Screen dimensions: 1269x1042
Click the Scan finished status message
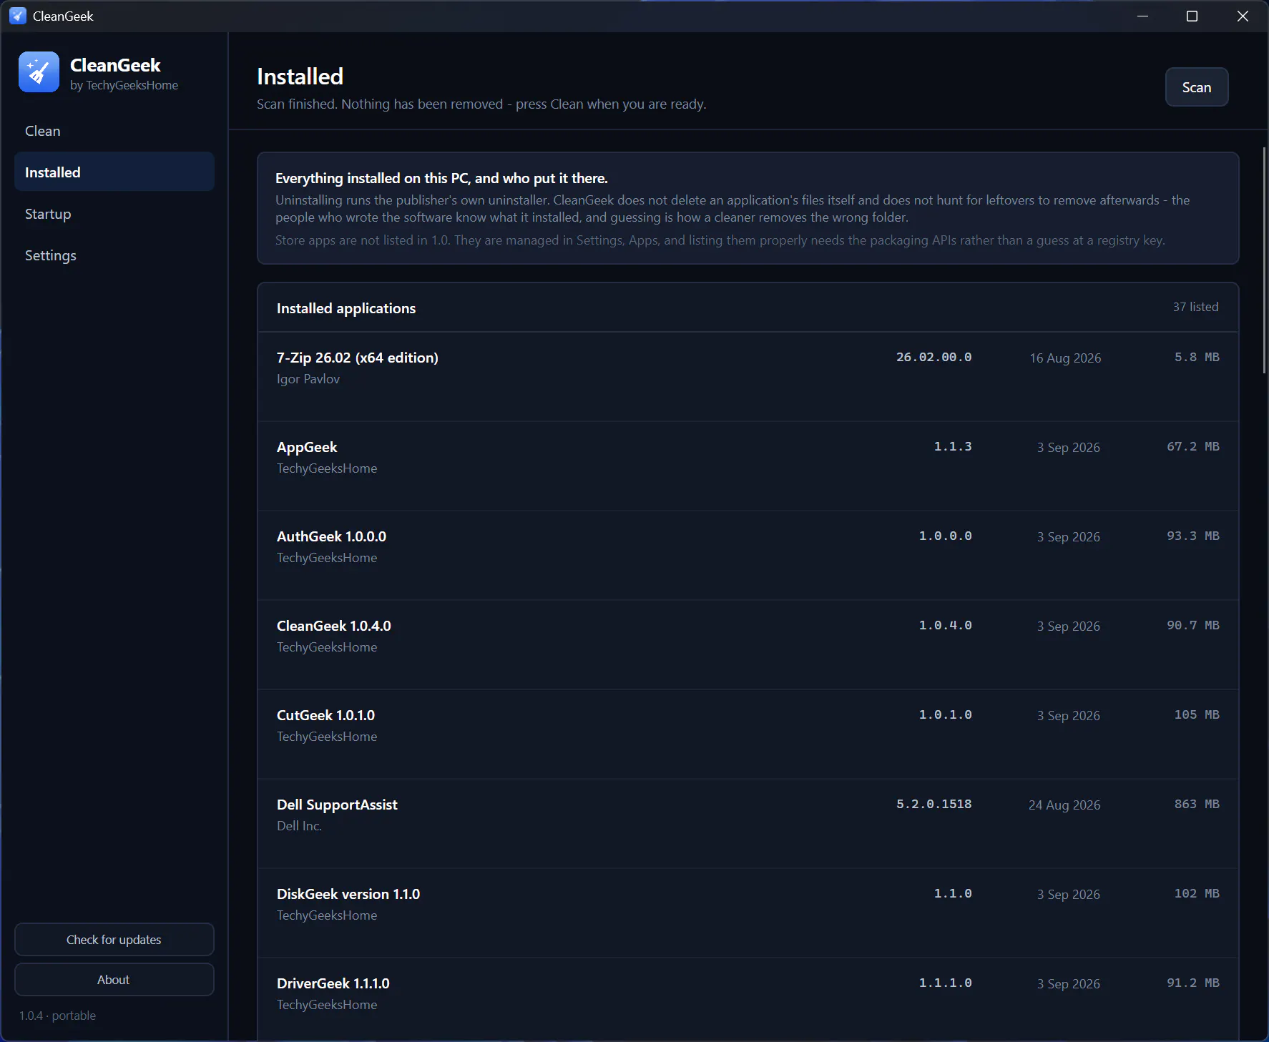(x=481, y=104)
